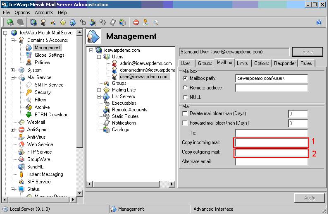
Task: Expand the List Servers node
Action: point(99,96)
